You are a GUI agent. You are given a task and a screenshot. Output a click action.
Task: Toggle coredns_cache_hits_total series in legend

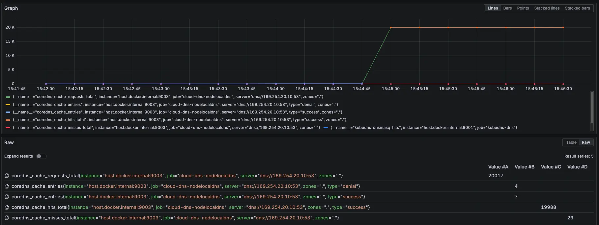[179, 120]
